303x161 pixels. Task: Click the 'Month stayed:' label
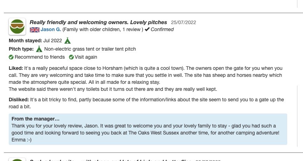point(25,41)
